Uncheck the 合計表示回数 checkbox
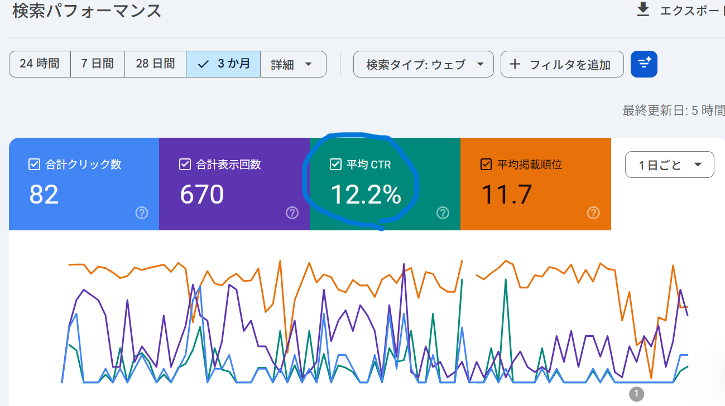725x406 pixels. click(x=185, y=165)
